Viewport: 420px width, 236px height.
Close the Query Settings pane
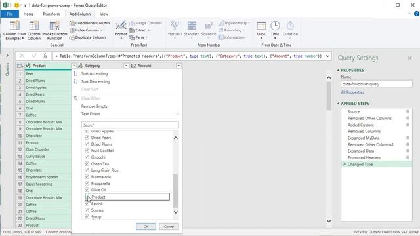409,58
